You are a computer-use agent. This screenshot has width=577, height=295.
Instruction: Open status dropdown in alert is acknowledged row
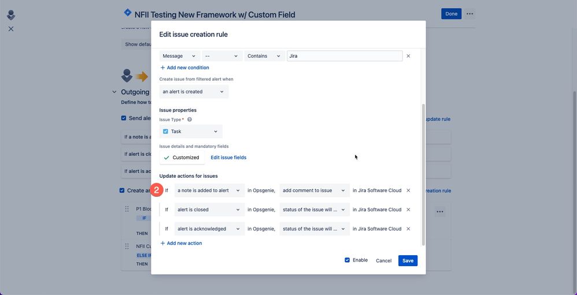(x=315, y=229)
